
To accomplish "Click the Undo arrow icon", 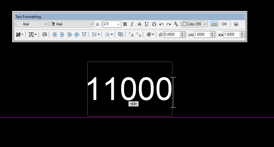I will pyautogui.click(x=161, y=24).
